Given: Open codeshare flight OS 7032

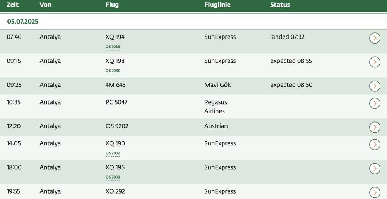Looking at the screenshot, I should (113, 153).
